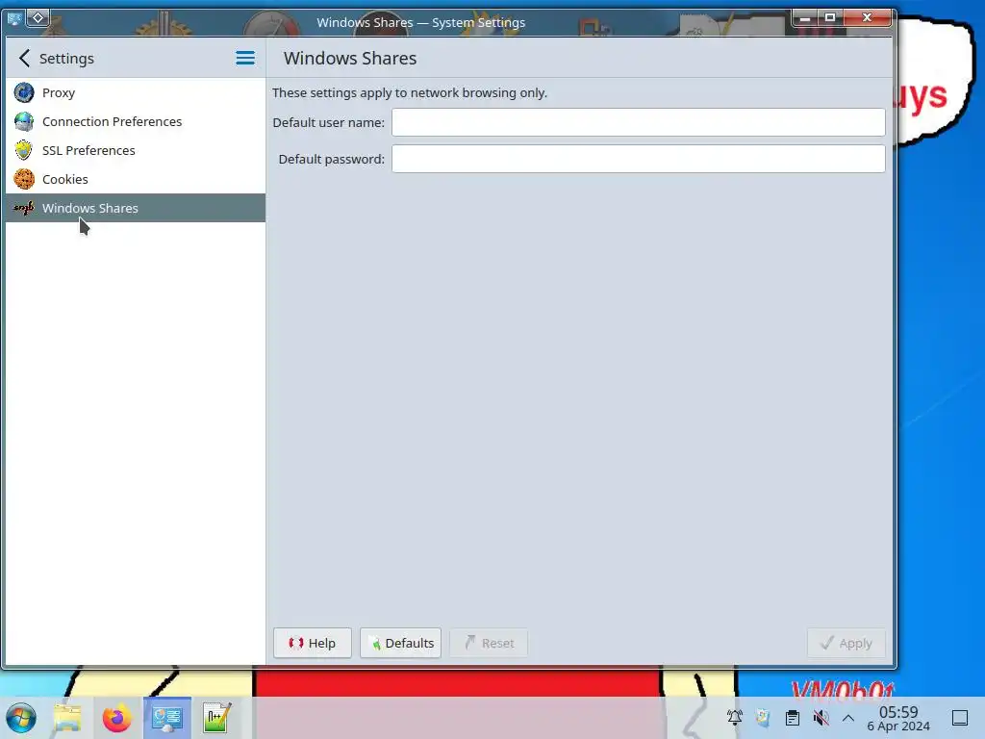This screenshot has height=739, width=985.
Task: Click the show desktop button on taskbar
Action: pyautogui.click(x=960, y=718)
